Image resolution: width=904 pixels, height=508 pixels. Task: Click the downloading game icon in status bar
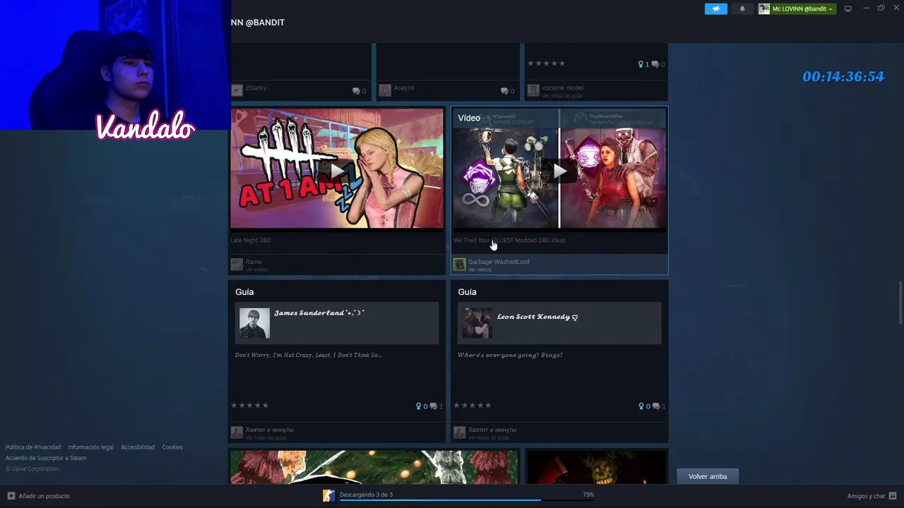(328, 496)
